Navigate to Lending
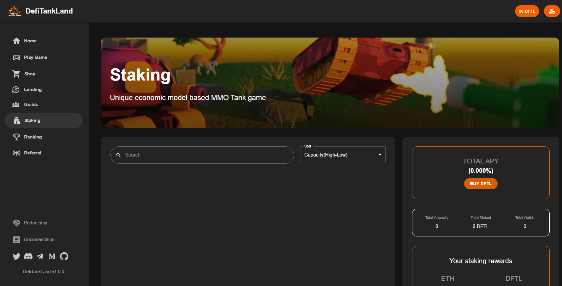 point(44,90)
